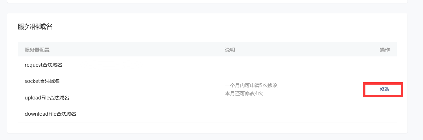Click the 说明 column header
The image size is (423, 140).
coord(230,50)
